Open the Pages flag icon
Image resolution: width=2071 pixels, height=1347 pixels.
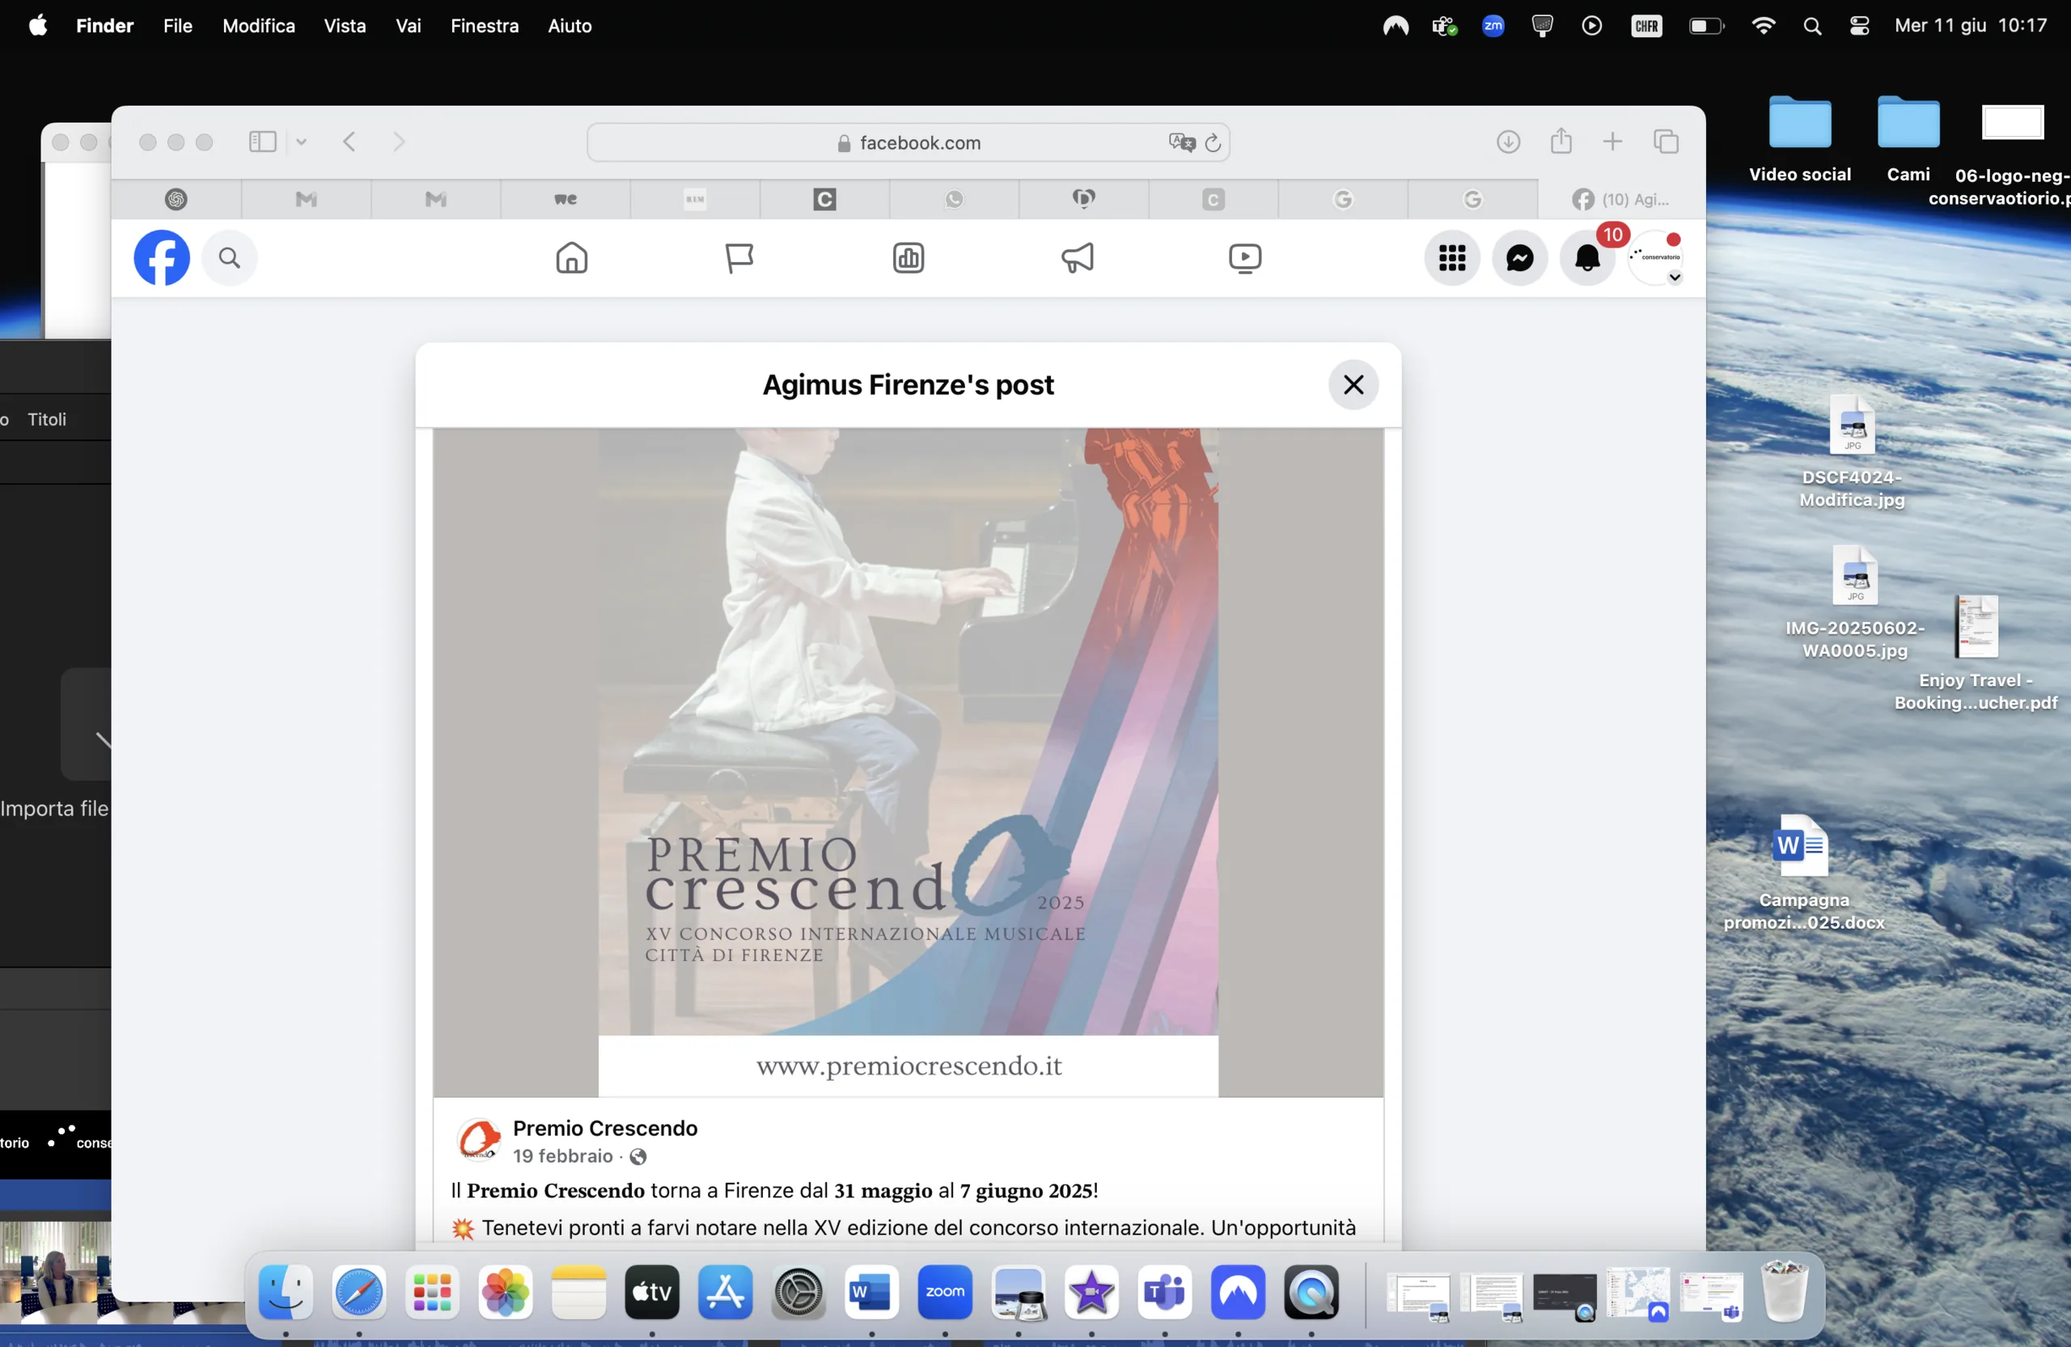pos(739,258)
